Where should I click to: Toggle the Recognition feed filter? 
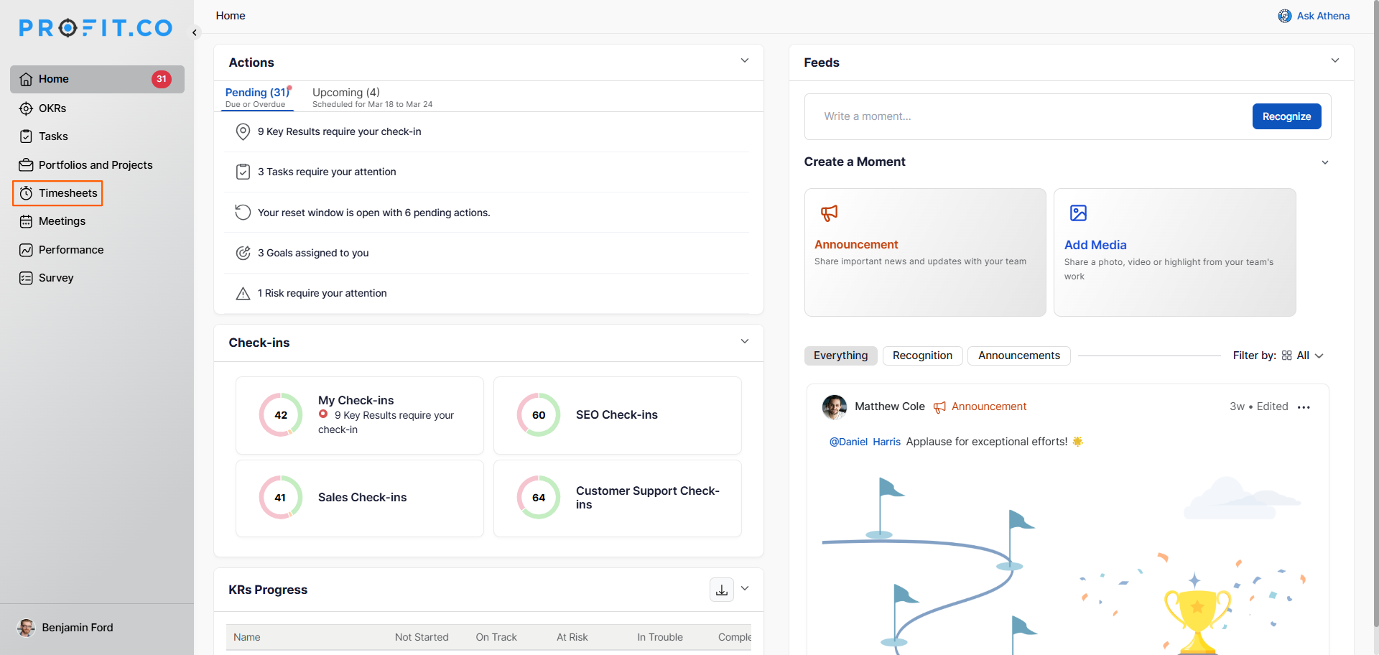(922, 356)
